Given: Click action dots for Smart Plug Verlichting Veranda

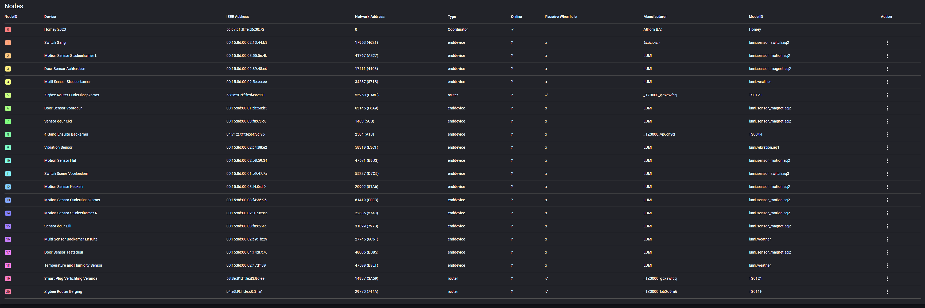Looking at the screenshot, I should click(x=887, y=279).
